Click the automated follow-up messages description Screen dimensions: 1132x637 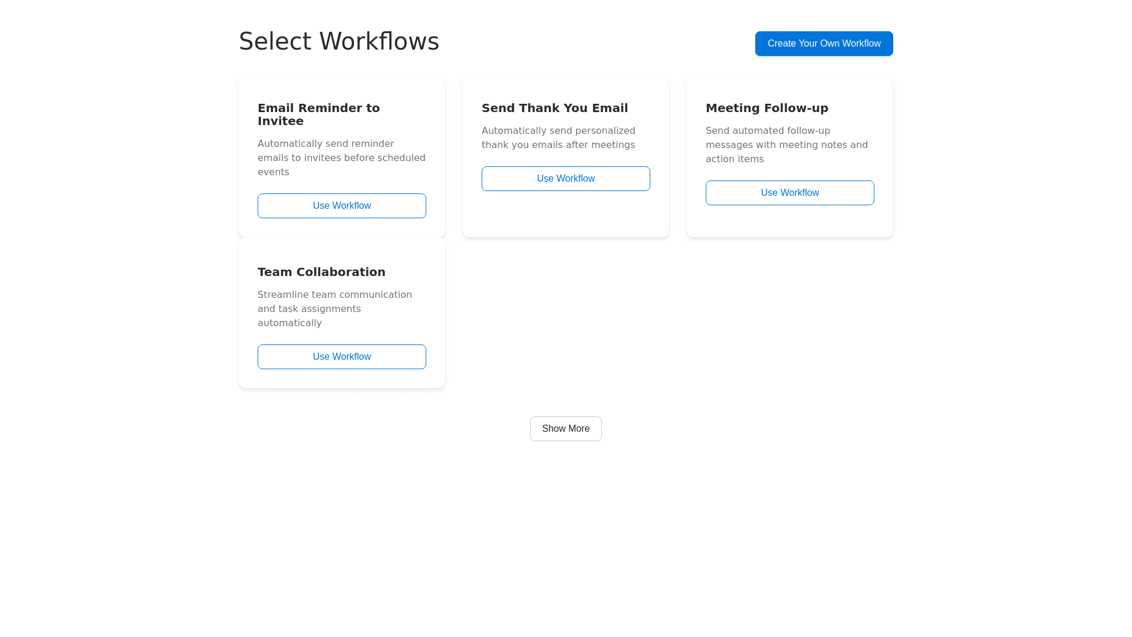coord(786,145)
